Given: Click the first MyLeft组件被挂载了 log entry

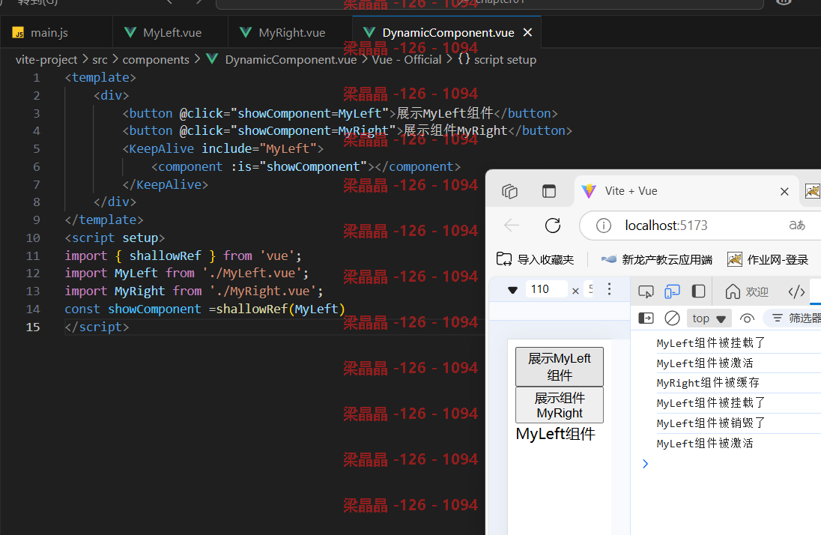Looking at the screenshot, I should click(711, 343).
